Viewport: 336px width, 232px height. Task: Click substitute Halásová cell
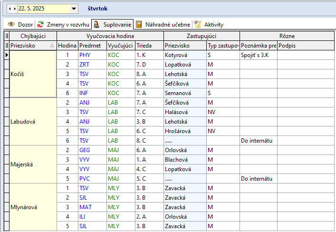(185, 112)
